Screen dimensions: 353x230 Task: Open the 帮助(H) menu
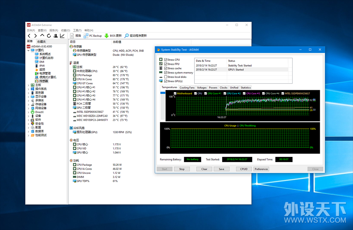[89, 30]
